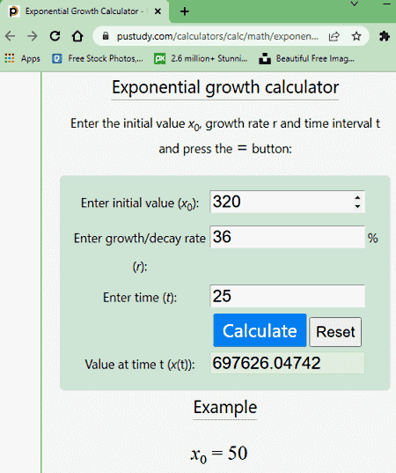Focus the growth/decay rate field
Screen dimensions: 396x473
click(x=287, y=237)
